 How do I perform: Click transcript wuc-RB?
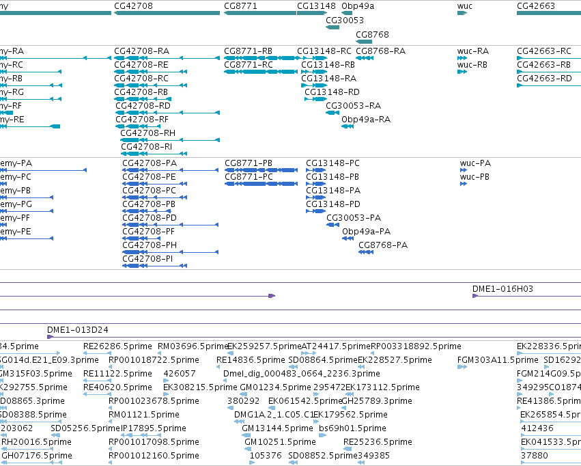tap(462, 72)
